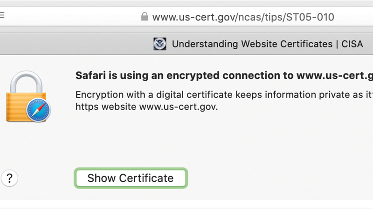Click the CISA favicon on the tab
The image size is (373, 209).
coord(159,44)
